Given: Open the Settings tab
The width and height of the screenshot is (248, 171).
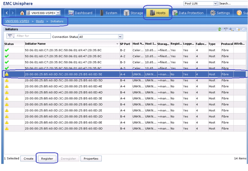Looking at the screenshot, I should point(220,13).
